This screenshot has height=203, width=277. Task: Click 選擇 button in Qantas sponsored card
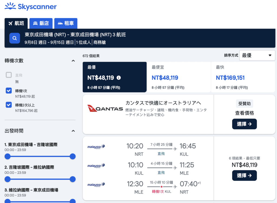point(244,124)
